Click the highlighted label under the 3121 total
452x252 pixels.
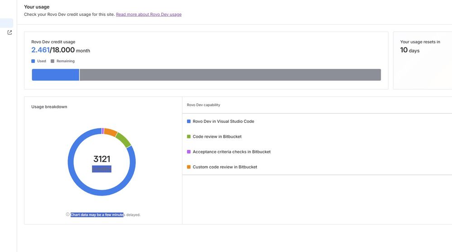tap(102, 169)
